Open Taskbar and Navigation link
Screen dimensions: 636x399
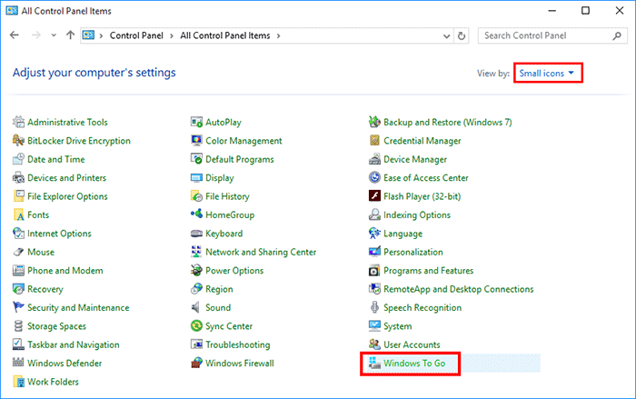pyautogui.click(x=74, y=344)
